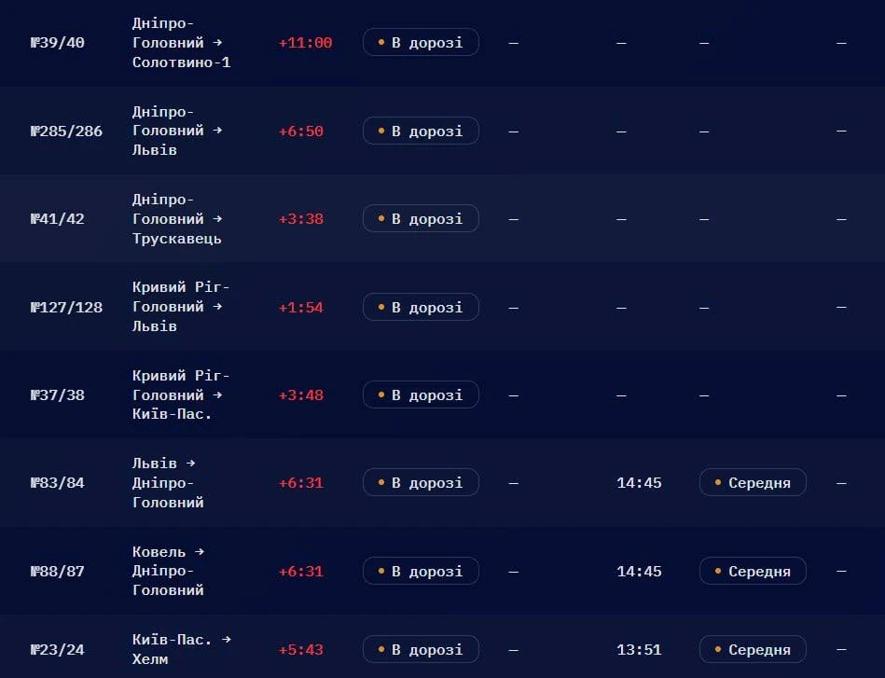The width and height of the screenshot is (885, 678).
Task: Select the №285/286 train row number
Action: pyautogui.click(x=66, y=131)
